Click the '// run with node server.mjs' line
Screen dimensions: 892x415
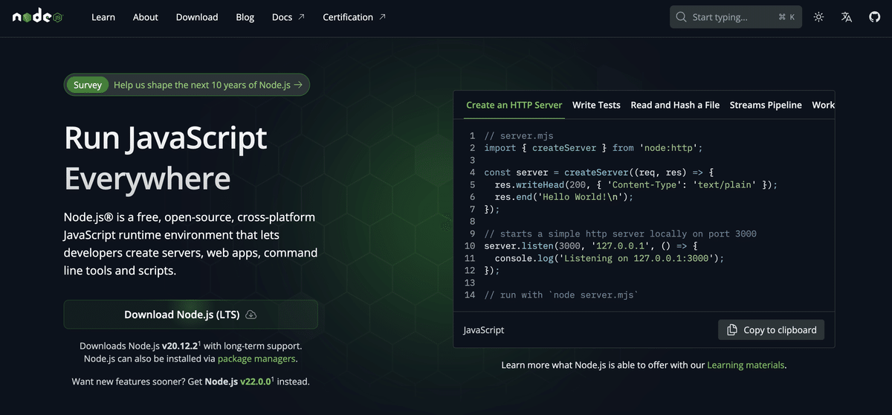click(x=561, y=295)
